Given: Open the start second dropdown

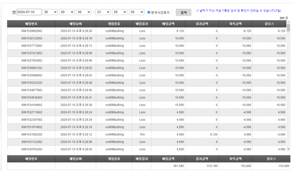Looking at the screenshot, I should (x=84, y=12).
